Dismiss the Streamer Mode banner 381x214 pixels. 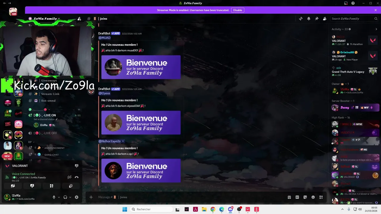coord(376,10)
